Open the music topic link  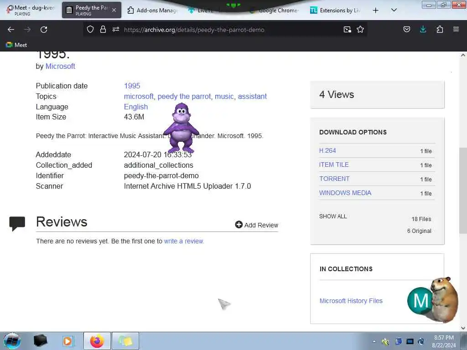(224, 97)
